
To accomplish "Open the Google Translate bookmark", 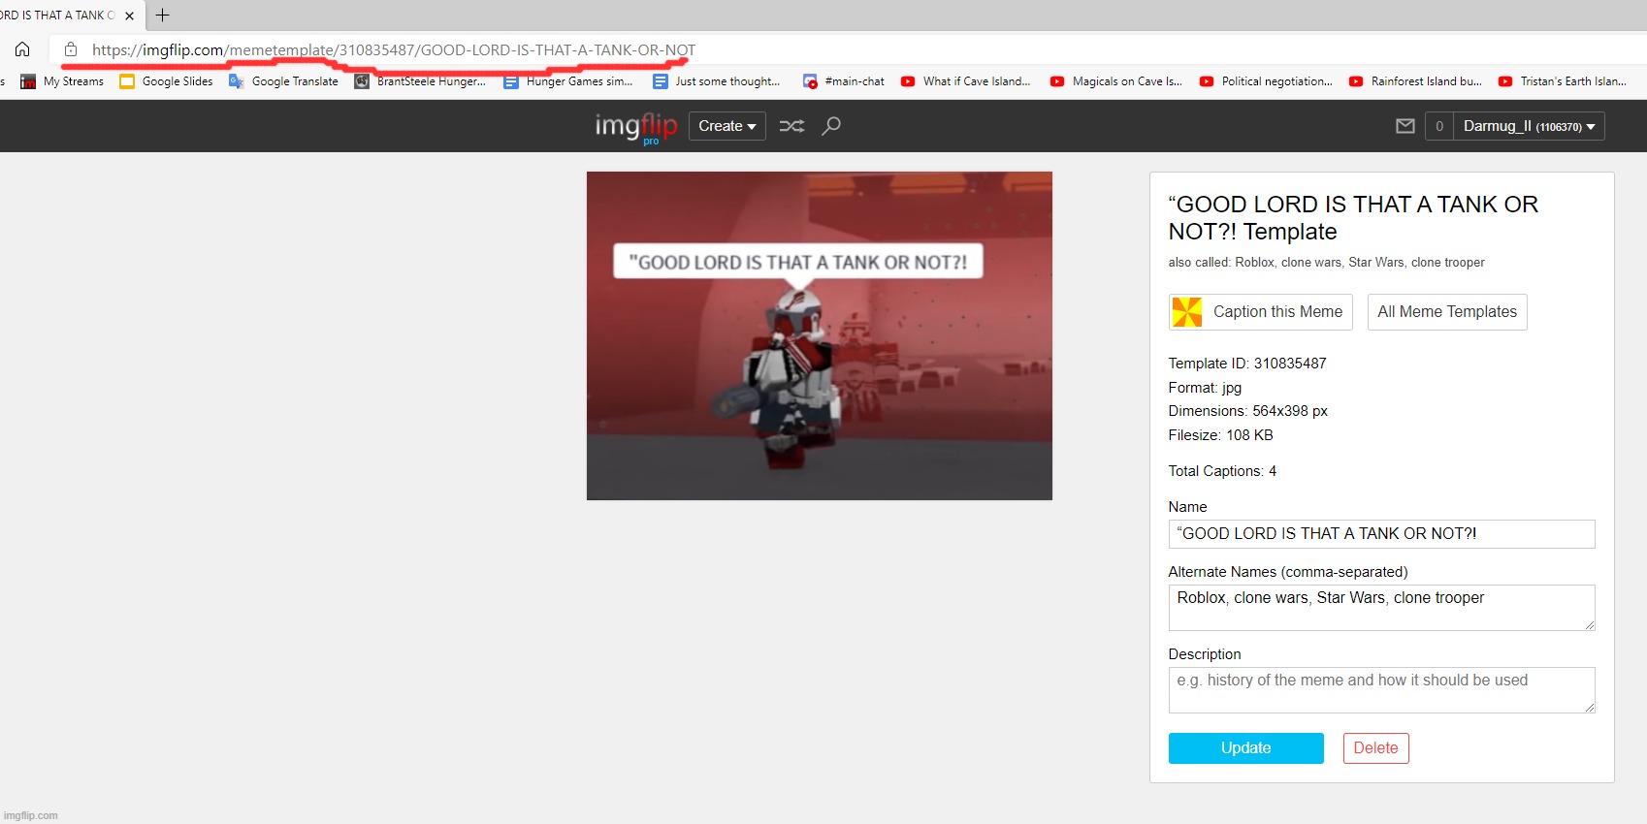I will click(284, 81).
